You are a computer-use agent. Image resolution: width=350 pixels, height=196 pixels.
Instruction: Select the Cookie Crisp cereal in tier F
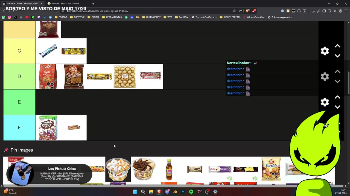pos(48,128)
